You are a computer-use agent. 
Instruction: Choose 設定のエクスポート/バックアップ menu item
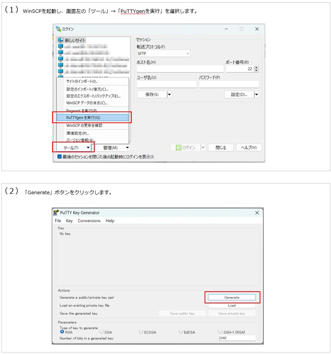(93, 96)
